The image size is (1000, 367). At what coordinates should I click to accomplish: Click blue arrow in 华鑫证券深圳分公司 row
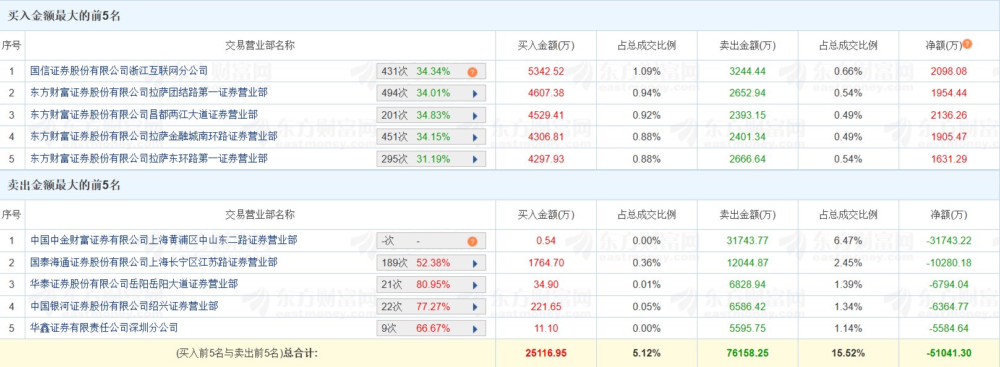click(x=475, y=329)
